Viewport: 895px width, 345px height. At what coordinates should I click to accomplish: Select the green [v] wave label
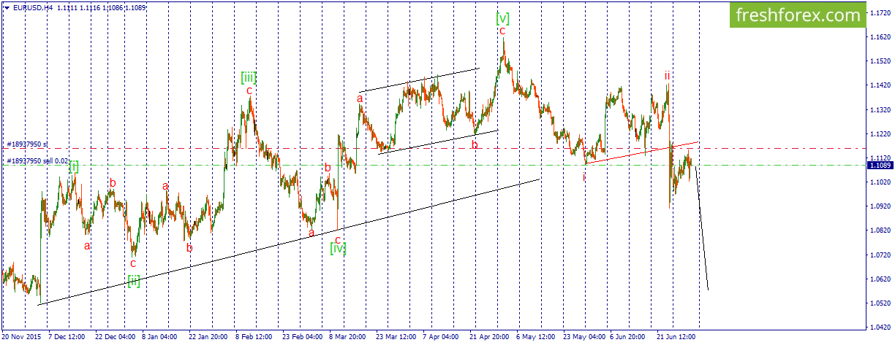502,18
